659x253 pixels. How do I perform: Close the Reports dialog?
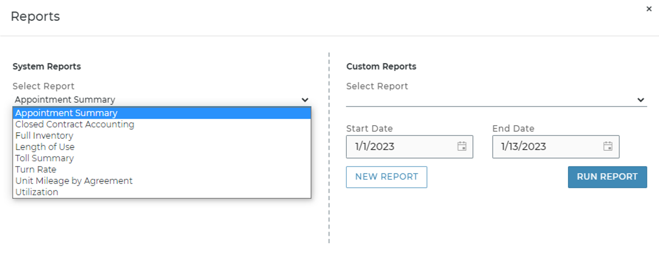click(x=649, y=9)
